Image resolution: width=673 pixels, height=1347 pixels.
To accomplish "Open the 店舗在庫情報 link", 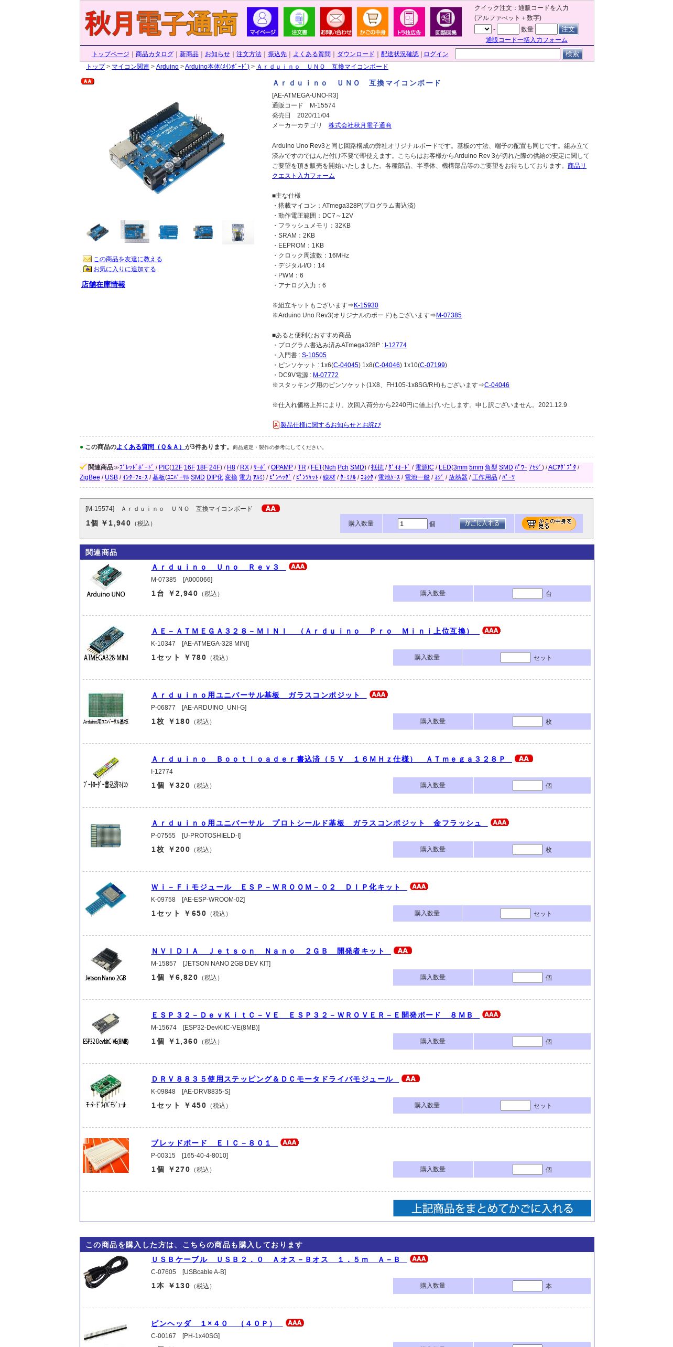I will click(x=103, y=284).
